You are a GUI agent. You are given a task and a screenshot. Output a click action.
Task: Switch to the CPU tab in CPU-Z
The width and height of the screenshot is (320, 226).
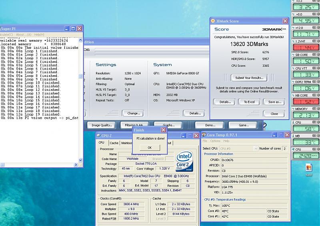102,142
